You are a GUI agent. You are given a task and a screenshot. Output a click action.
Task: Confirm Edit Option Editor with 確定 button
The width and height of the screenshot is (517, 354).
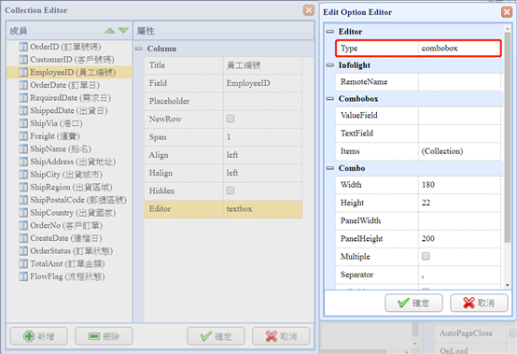point(413,303)
